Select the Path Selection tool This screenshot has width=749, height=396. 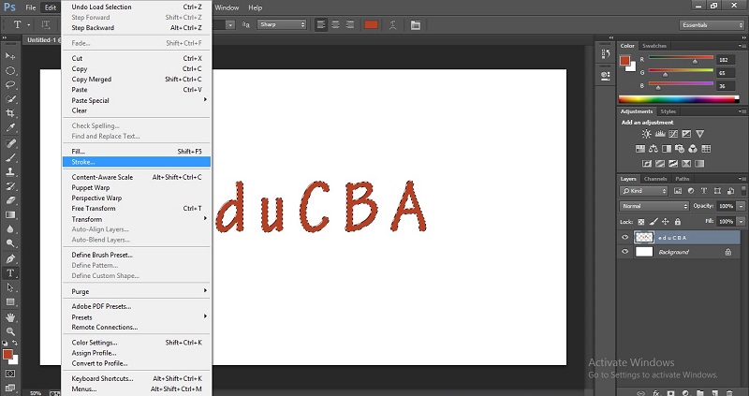pos(10,287)
